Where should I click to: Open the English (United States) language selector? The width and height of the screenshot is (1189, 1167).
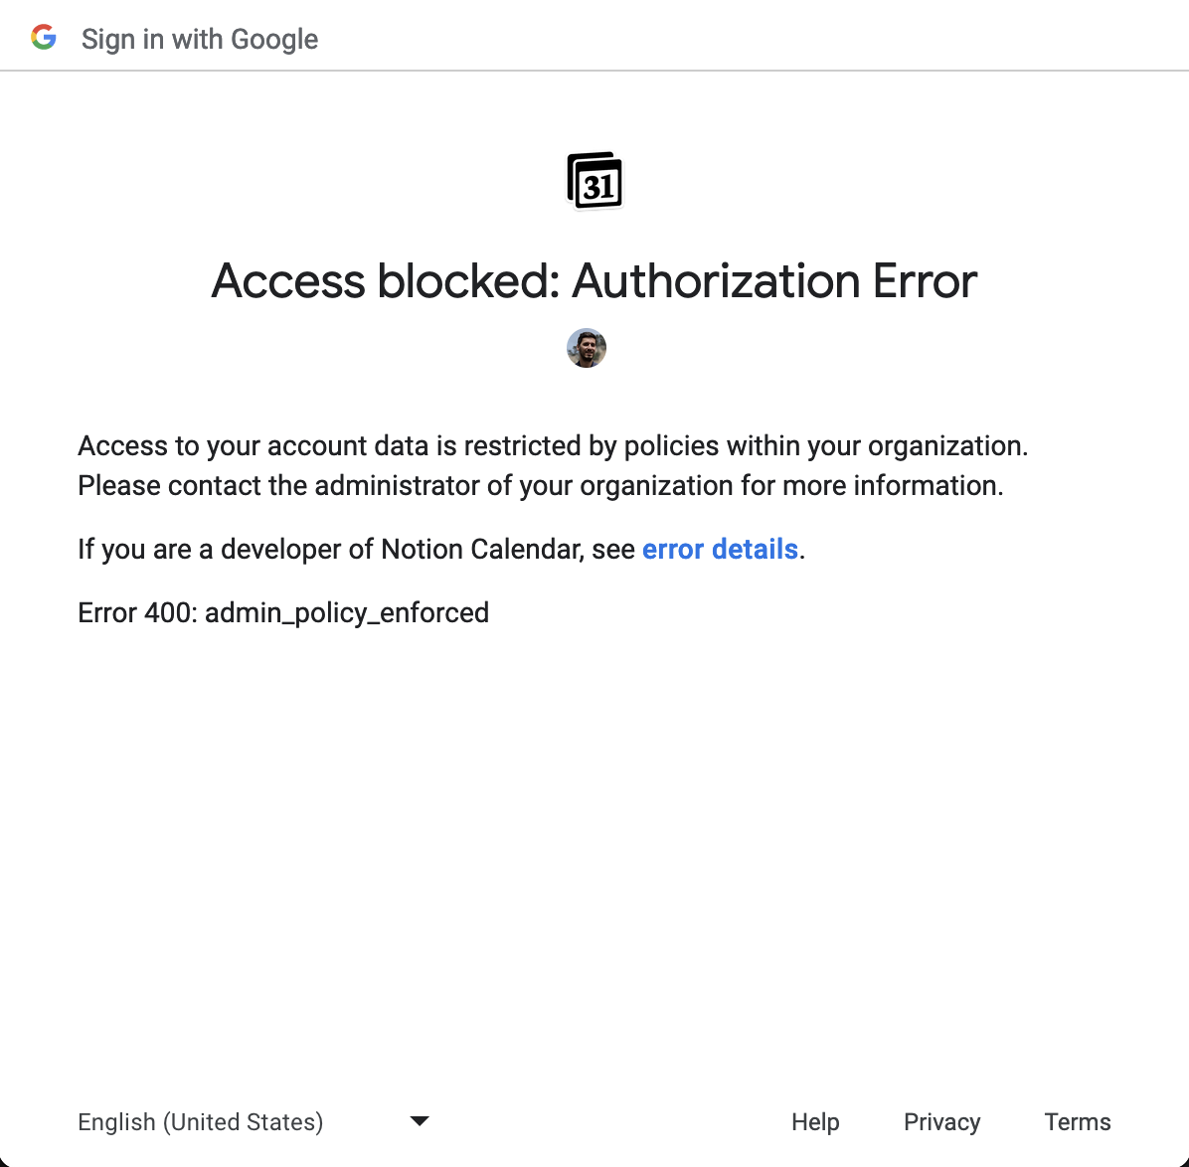pyautogui.click(x=201, y=1122)
